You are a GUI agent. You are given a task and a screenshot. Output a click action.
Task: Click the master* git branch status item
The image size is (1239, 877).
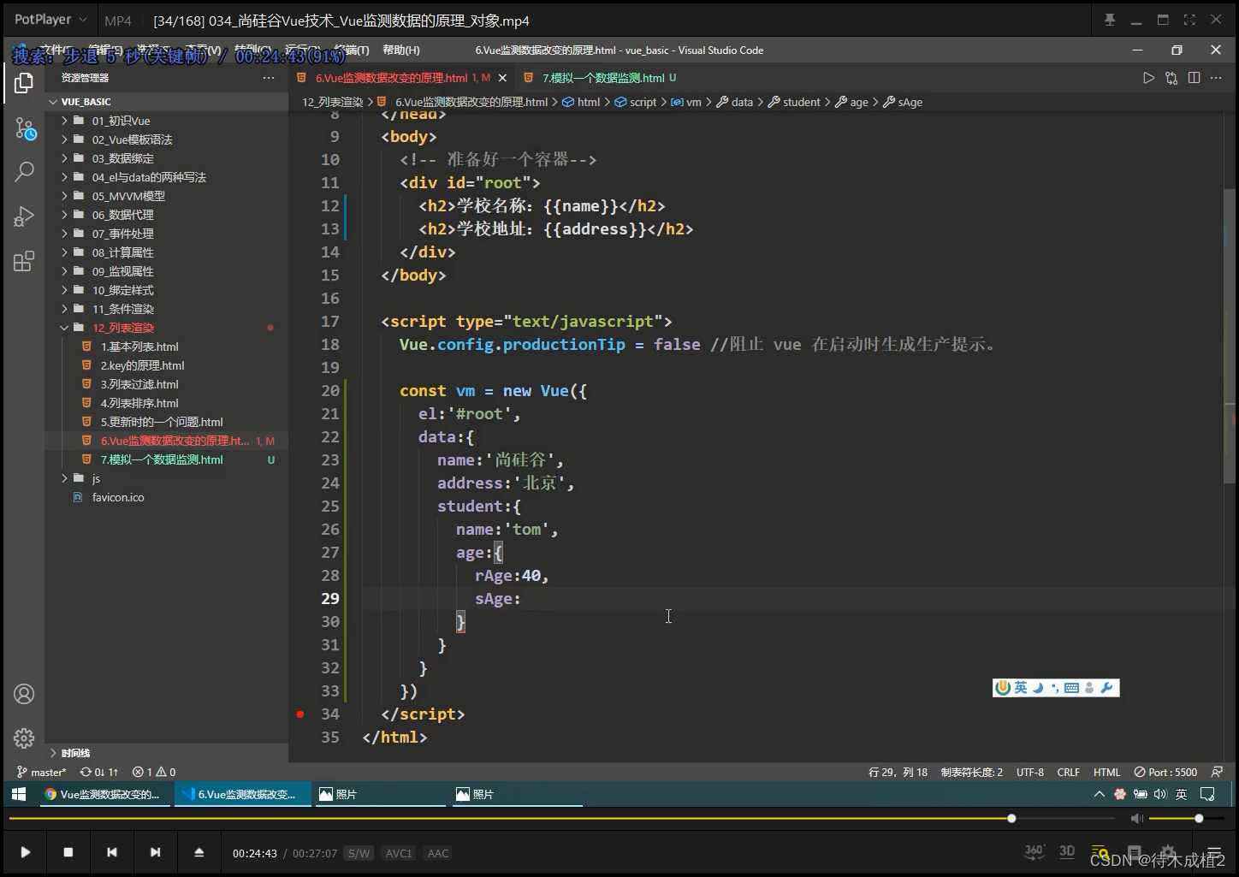(41, 772)
